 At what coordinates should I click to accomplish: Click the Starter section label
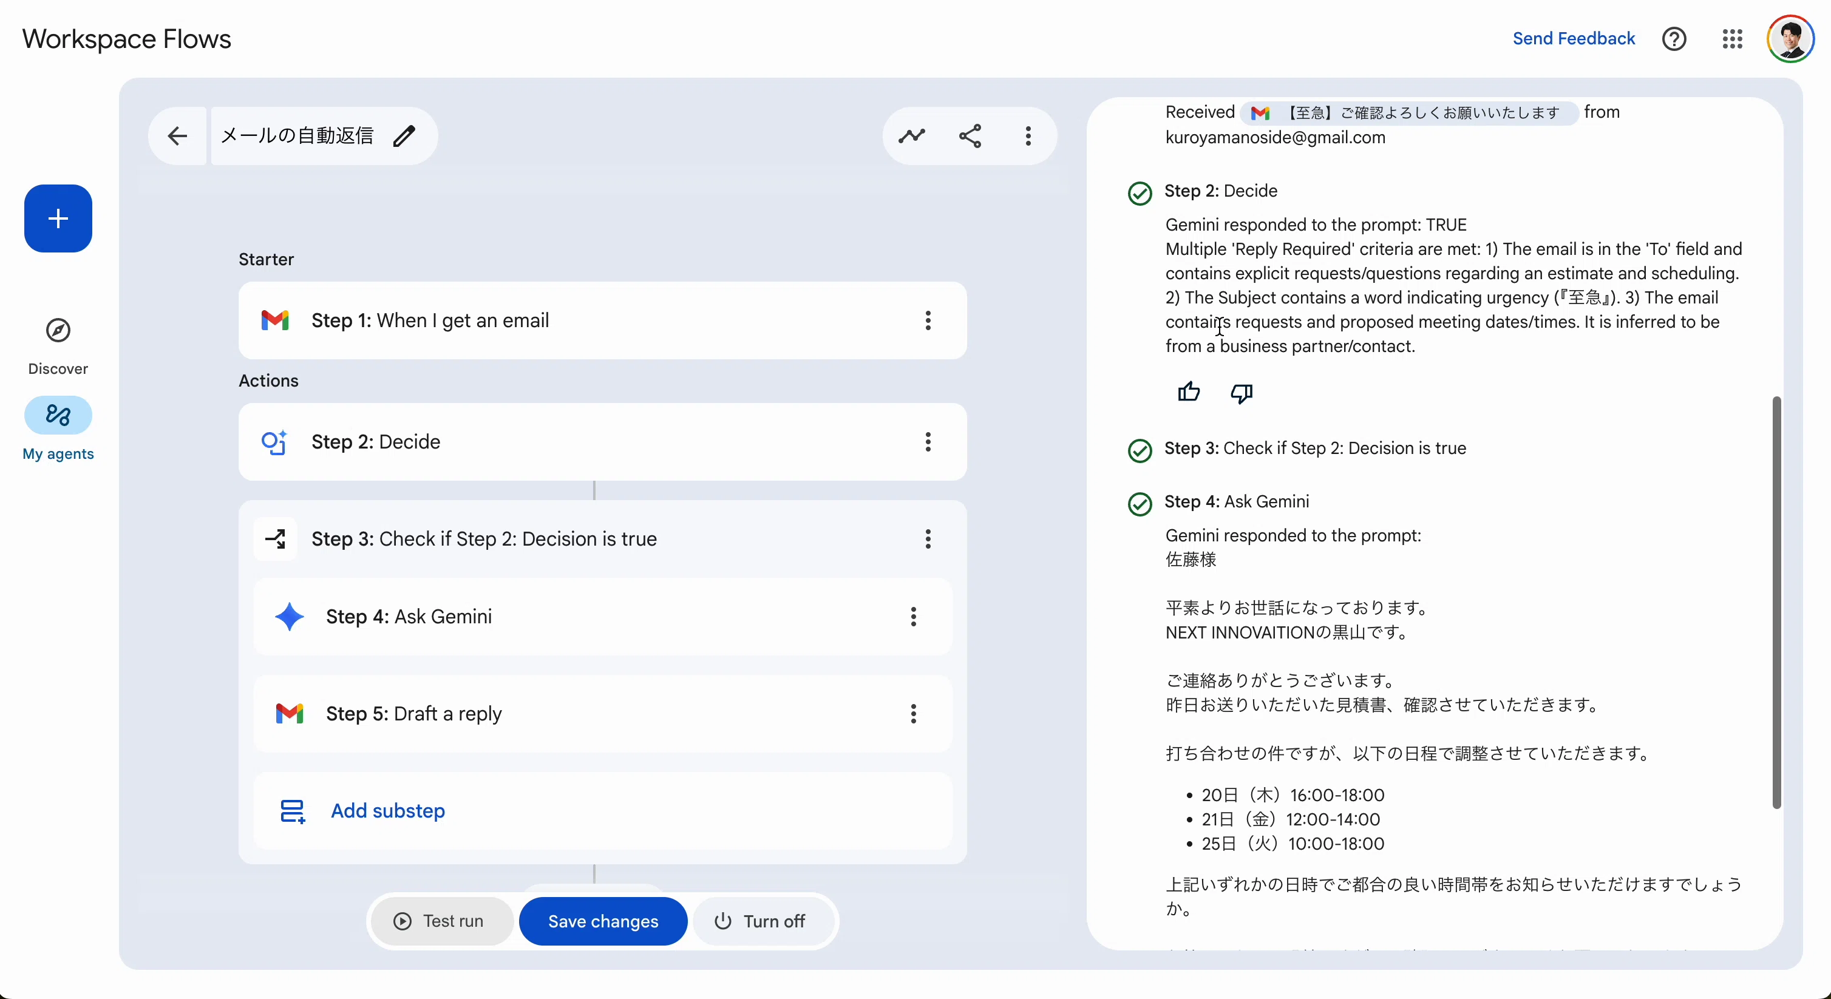(x=267, y=259)
